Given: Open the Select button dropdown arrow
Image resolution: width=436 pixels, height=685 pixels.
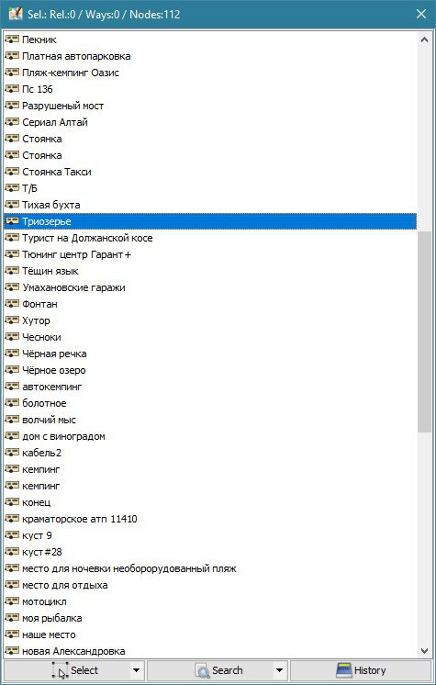Looking at the screenshot, I should pyautogui.click(x=136, y=670).
